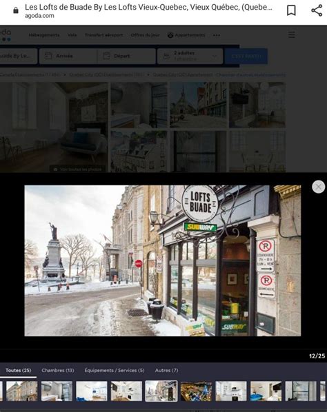Image resolution: width=327 pixels, height=412 pixels.
Task: Open the Transfert aéroport menu item
Action: 103,35
